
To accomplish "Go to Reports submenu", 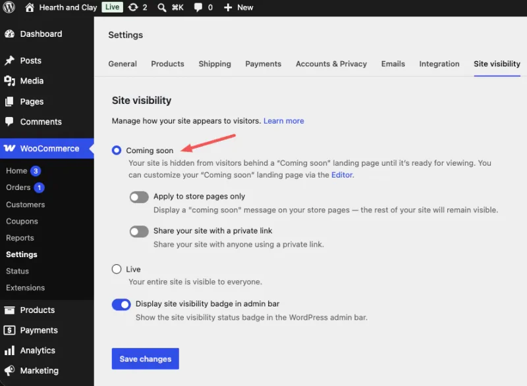I will click(x=20, y=238).
